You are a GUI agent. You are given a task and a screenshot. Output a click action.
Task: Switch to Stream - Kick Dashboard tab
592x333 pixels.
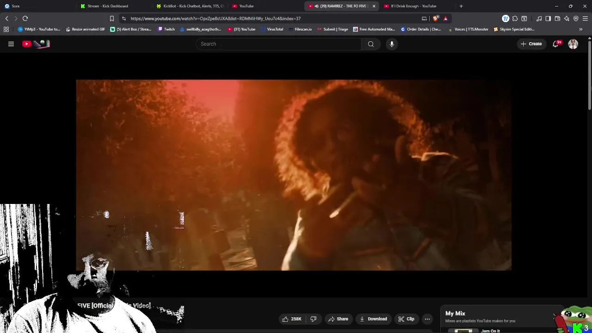coord(113,6)
